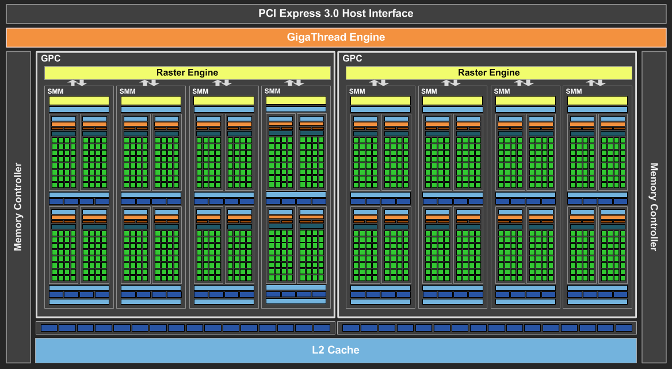
Task: Click the Raster Engine bar in the right GPC
Action: 489,73
